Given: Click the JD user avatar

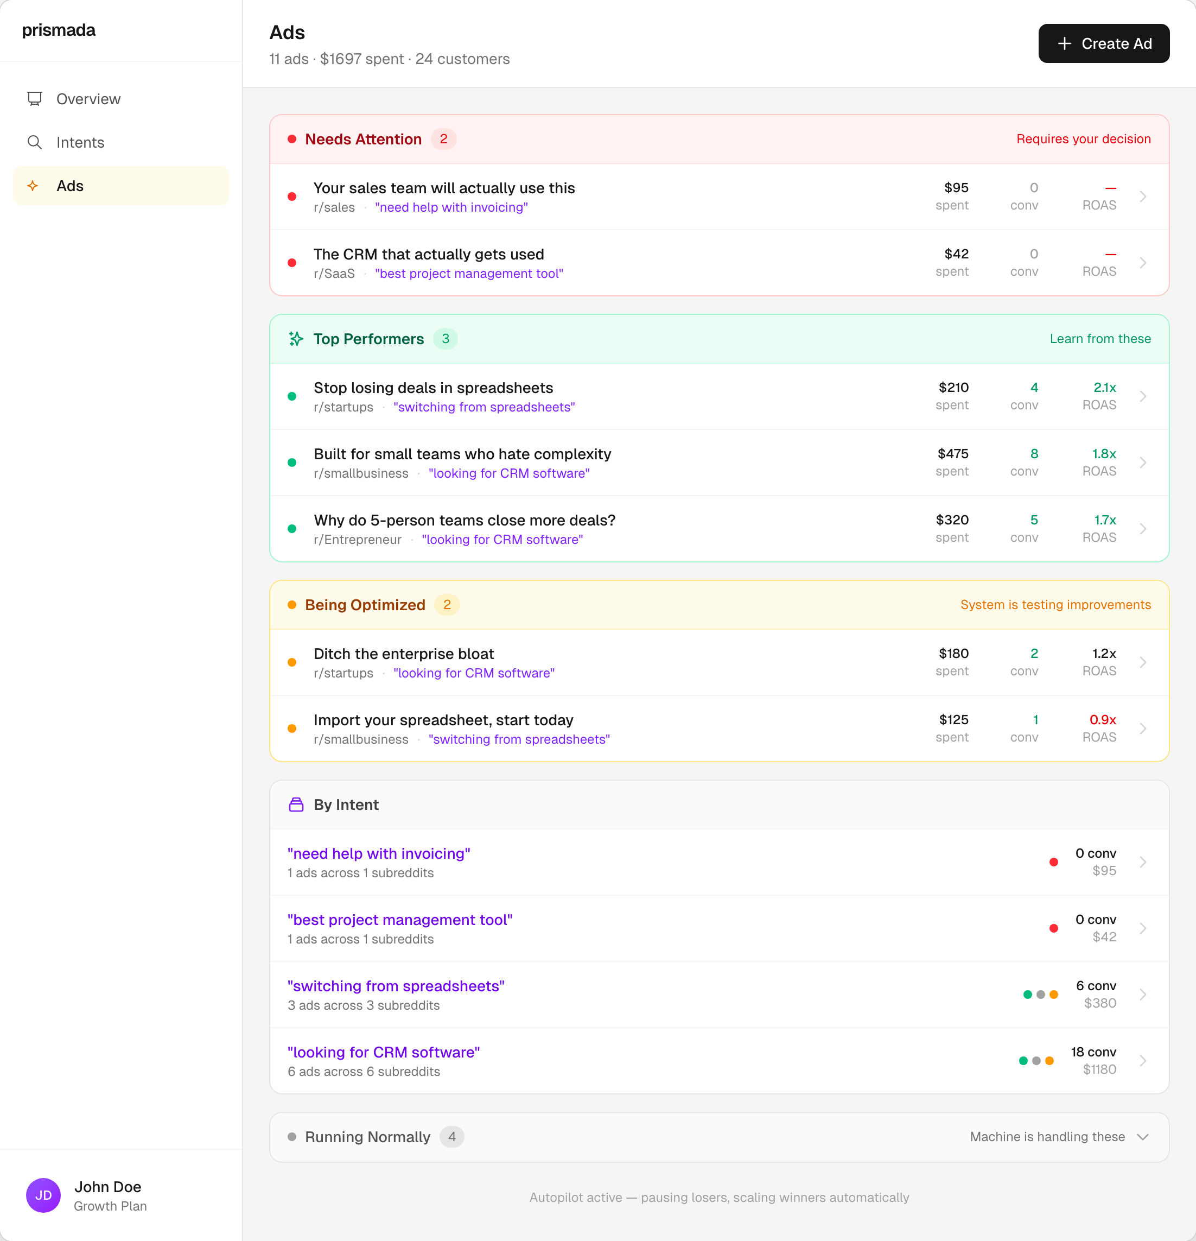Looking at the screenshot, I should click(43, 1195).
